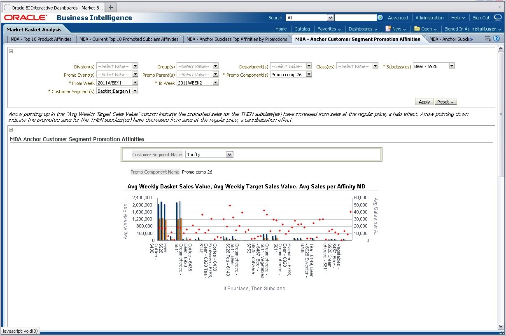The image size is (506, 336).
Task: Click the New document icon
Action: (388, 29)
